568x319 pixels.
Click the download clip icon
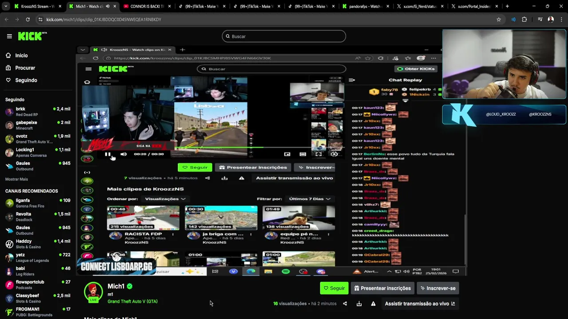pyautogui.click(x=359, y=303)
